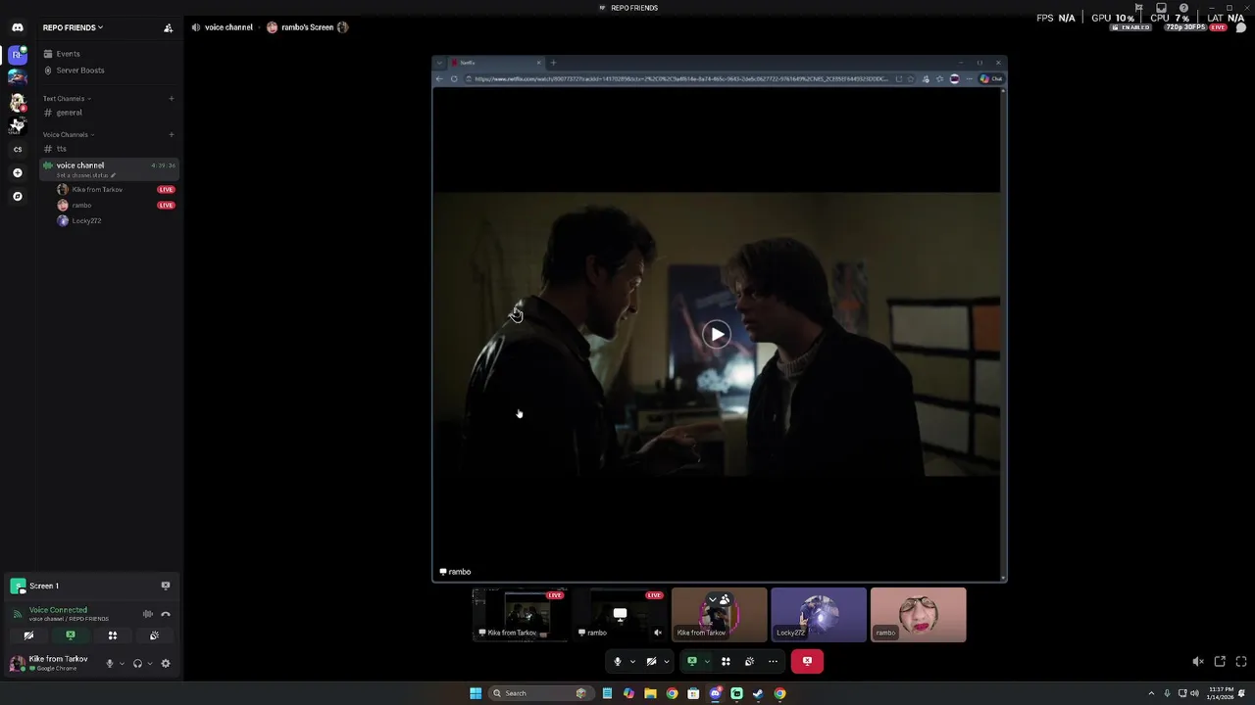This screenshot has width=1255, height=705.
Task: Open the CS server in sidebar
Action: tap(18, 149)
